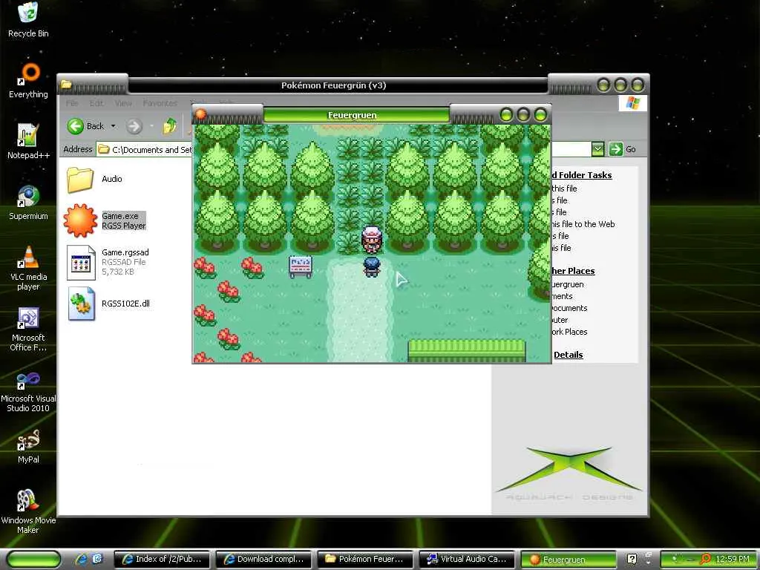Click the greyed Forward arrow in Explorer

click(134, 126)
